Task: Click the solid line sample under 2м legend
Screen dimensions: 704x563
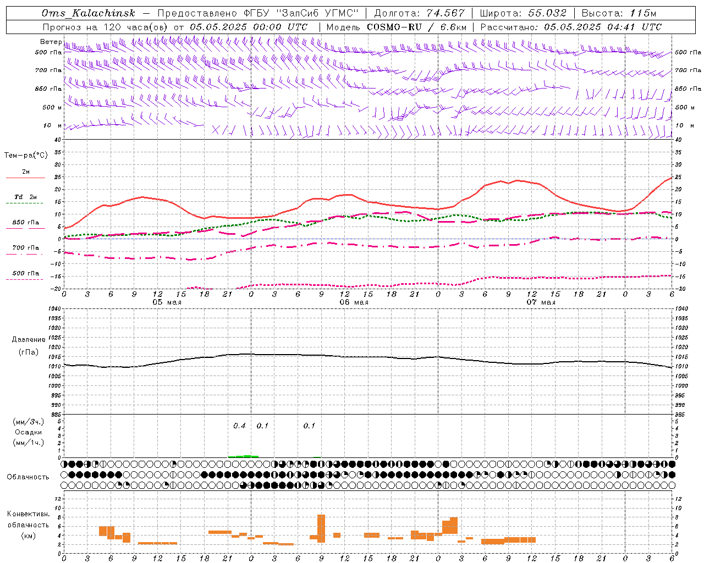Action: pos(25,178)
